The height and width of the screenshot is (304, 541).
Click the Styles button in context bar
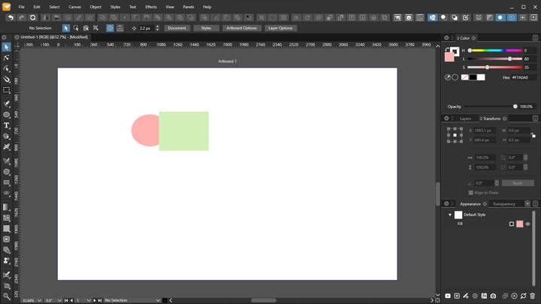click(x=206, y=29)
